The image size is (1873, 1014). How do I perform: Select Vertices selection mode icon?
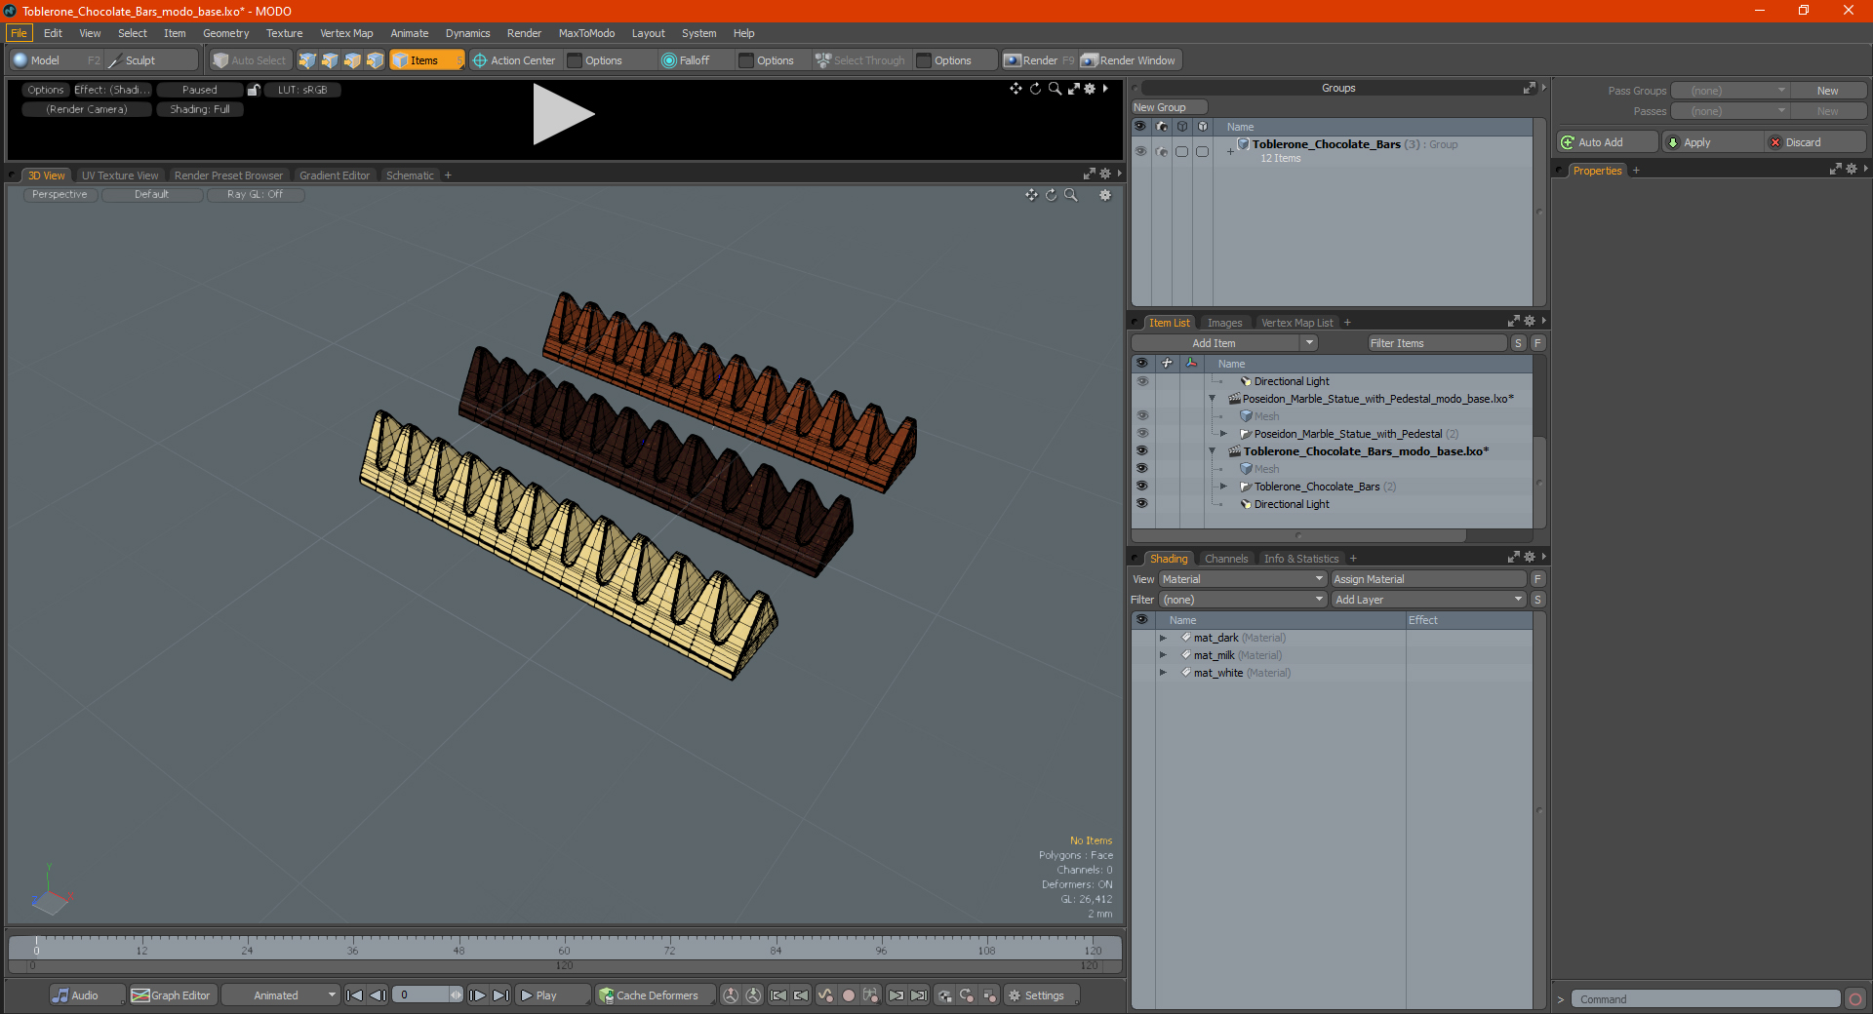tap(307, 60)
